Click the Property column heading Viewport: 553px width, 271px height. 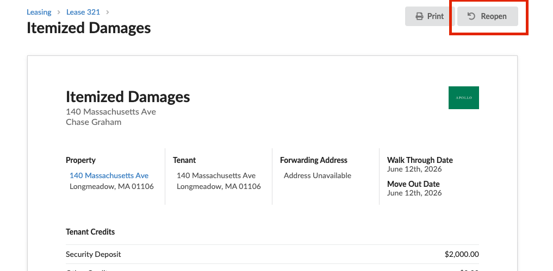[81, 160]
